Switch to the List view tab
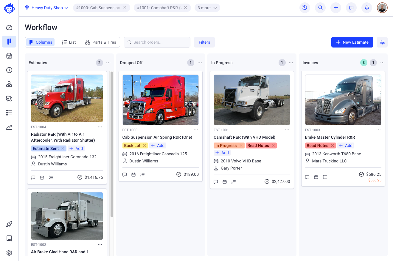Viewport: 393px width, 261px height. click(x=69, y=42)
